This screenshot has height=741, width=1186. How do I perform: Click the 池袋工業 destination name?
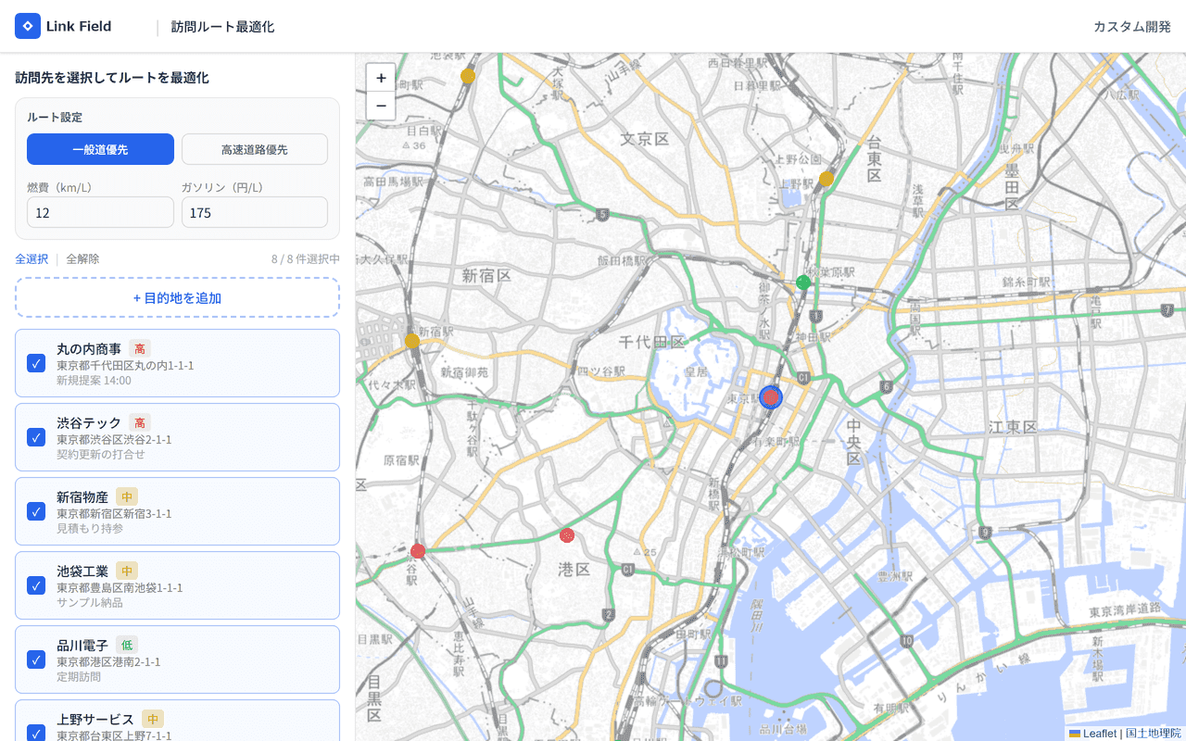click(82, 571)
